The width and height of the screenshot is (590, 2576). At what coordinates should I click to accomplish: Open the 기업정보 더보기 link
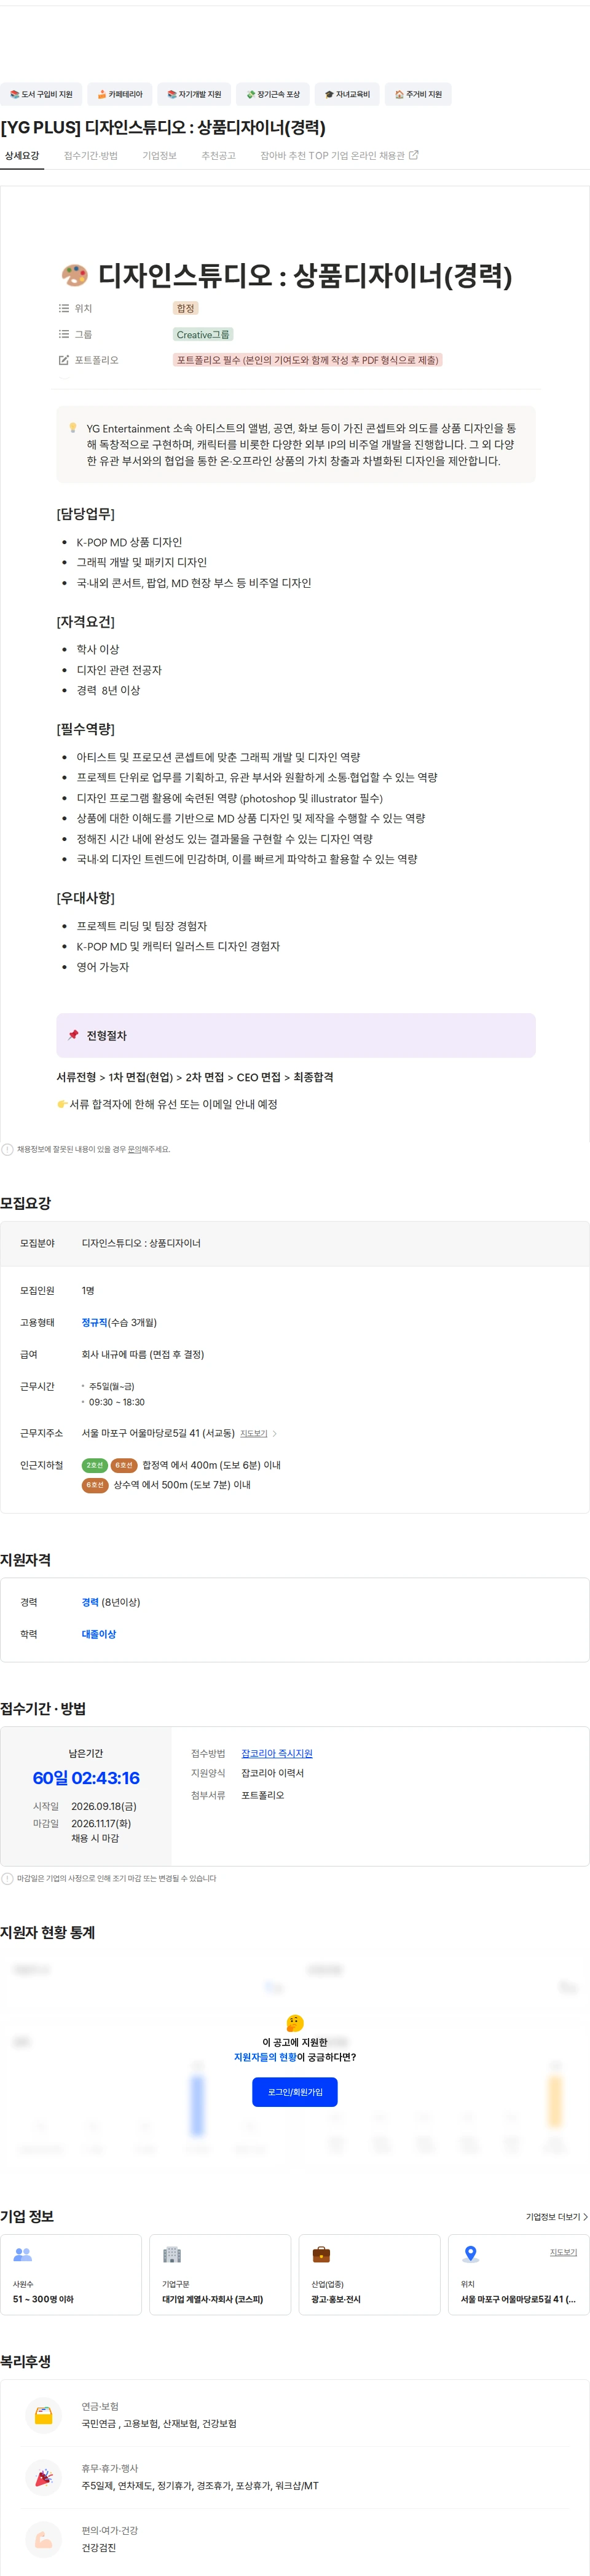(557, 2217)
